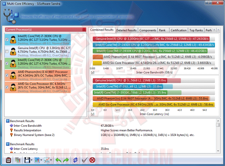Image resolution: width=225 pixels, height=166 pixels.
Task: Click the [y] label under bandwidth chart
Action: pos(92,72)
